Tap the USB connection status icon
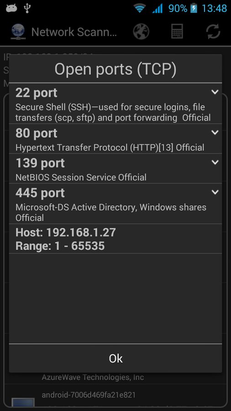The width and height of the screenshot is (231, 411). coord(27,8)
